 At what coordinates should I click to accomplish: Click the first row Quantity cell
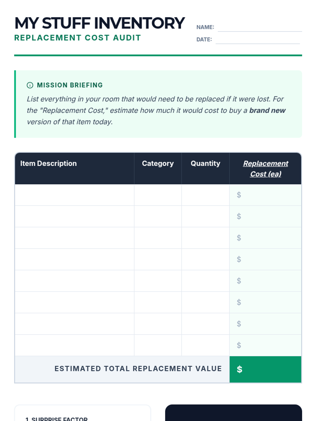click(205, 195)
